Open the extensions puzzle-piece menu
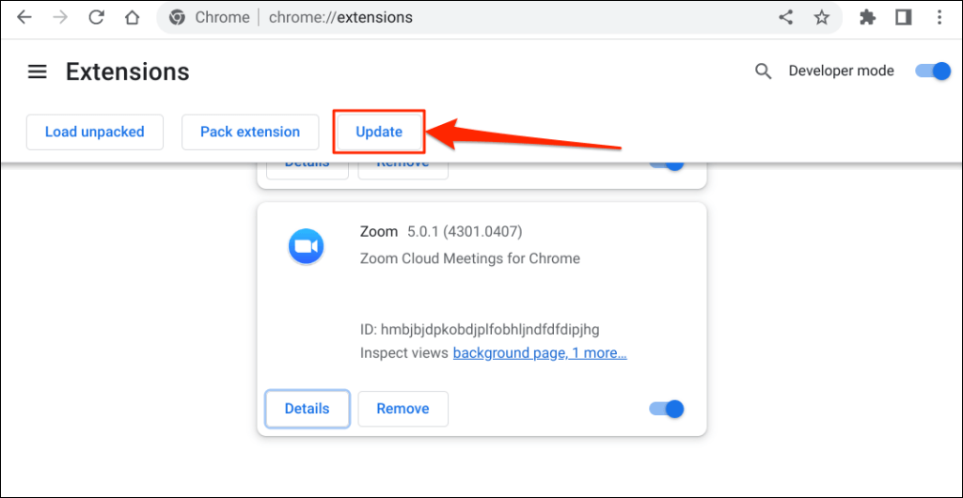 point(867,18)
